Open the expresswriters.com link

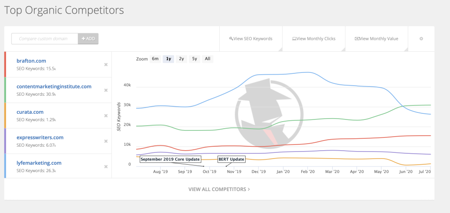(40, 137)
